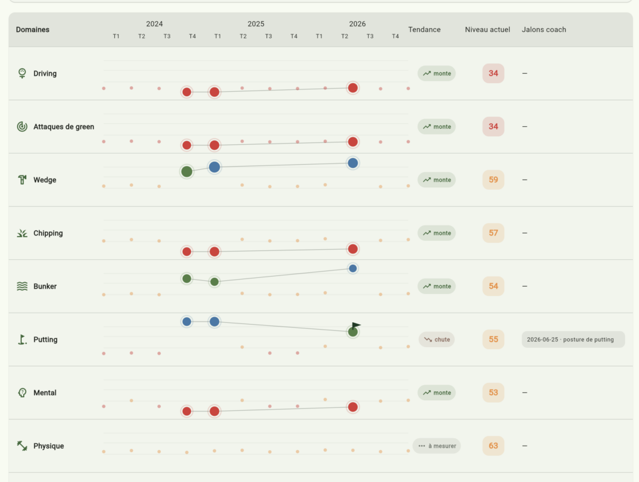Click the Bunker waves icon
Screen dimensions: 639x482
click(22, 286)
